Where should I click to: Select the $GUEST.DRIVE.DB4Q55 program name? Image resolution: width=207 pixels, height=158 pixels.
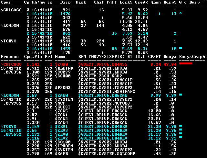tap(103, 64)
